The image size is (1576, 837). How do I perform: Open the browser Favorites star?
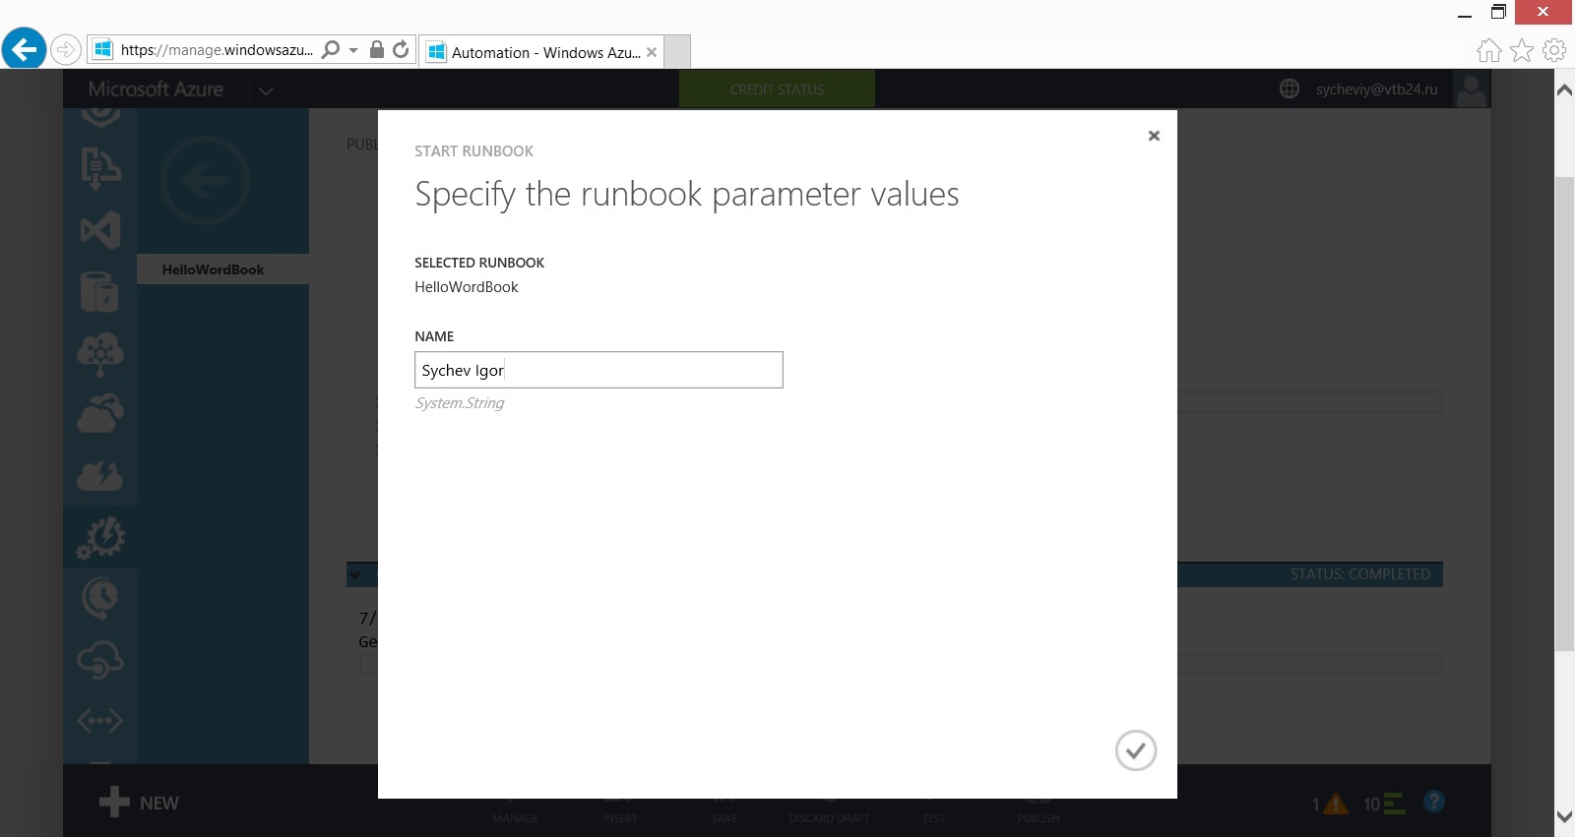1522,50
